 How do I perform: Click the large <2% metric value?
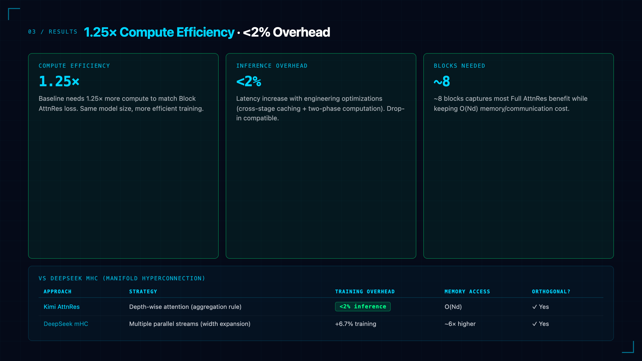point(249,81)
